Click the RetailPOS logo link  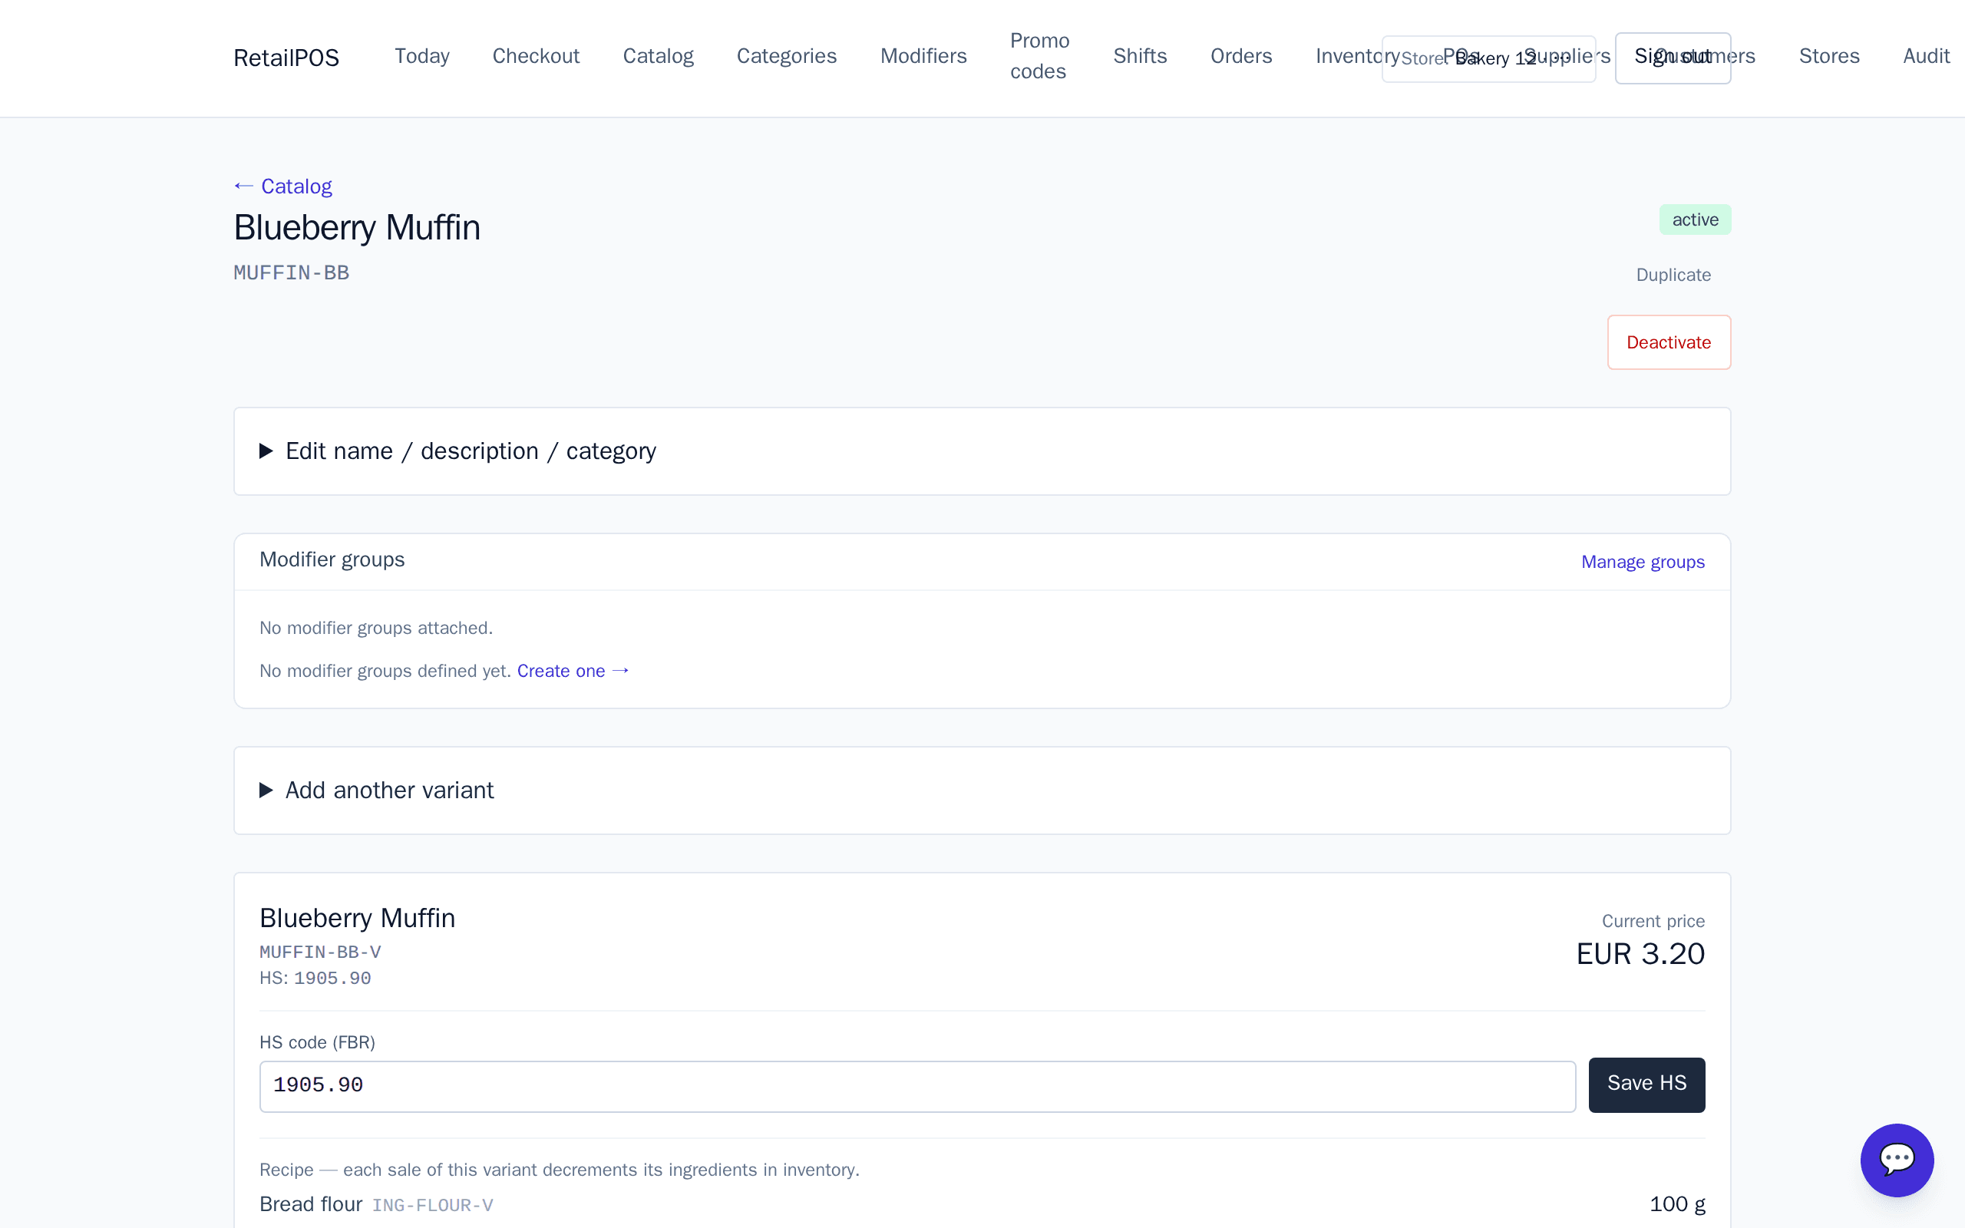click(x=286, y=58)
